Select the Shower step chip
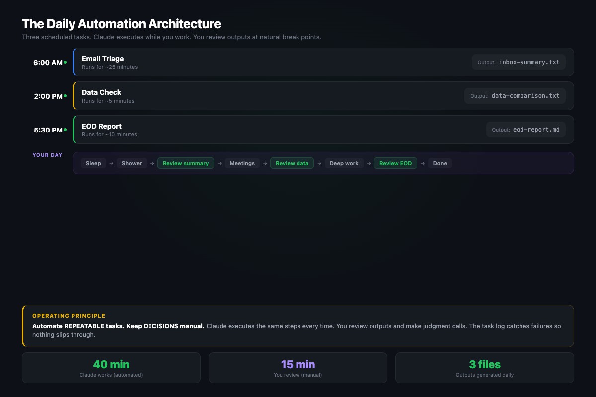 tap(132, 163)
